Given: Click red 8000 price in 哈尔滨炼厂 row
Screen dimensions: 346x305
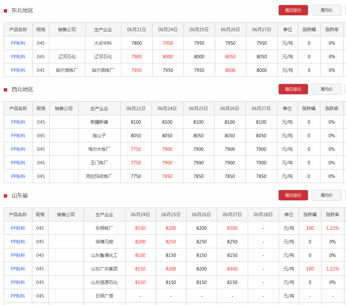Looking at the screenshot, I should point(230,70).
